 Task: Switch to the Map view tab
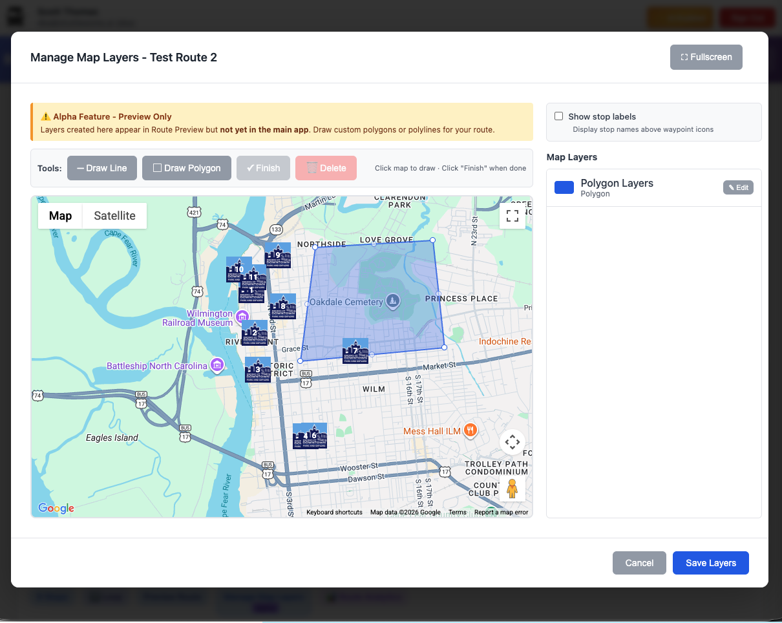(x=60, y=216)
